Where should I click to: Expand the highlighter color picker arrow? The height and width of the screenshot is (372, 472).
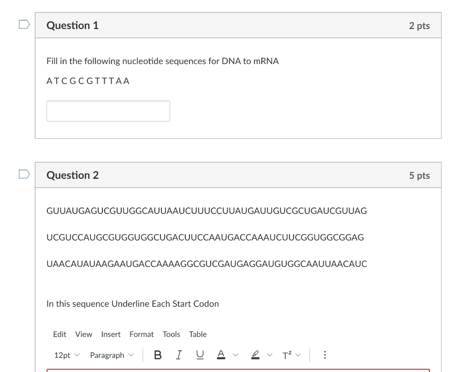click(x=269, y=355)
